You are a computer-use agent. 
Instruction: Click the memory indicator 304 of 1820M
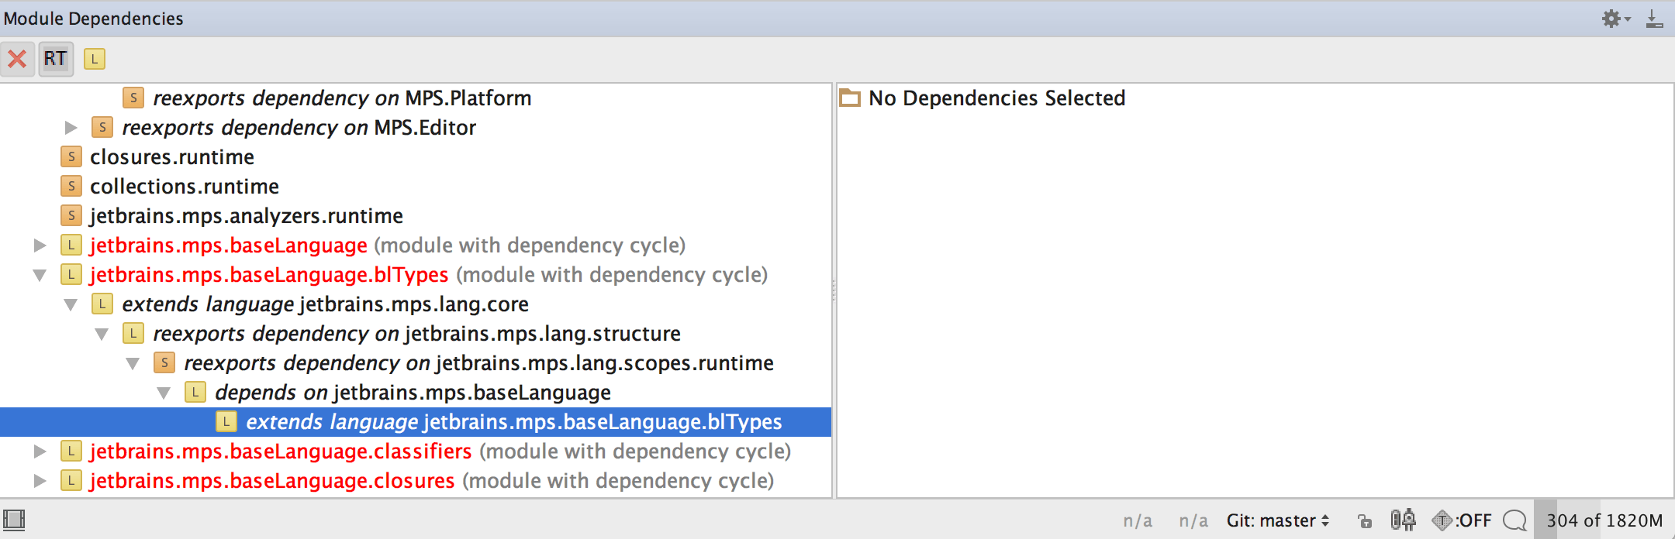[1604, 520]
